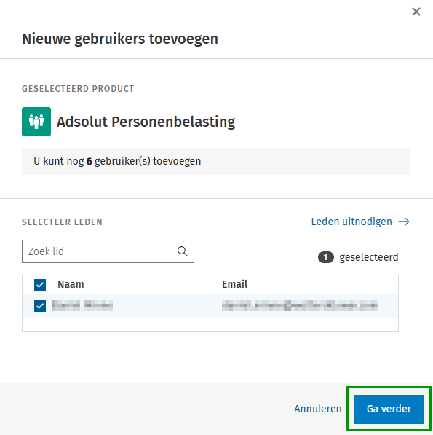The image size is (433, 435).
Task: Click the Adsolut Personenbelasting green people icon
Action: point(36,122)
